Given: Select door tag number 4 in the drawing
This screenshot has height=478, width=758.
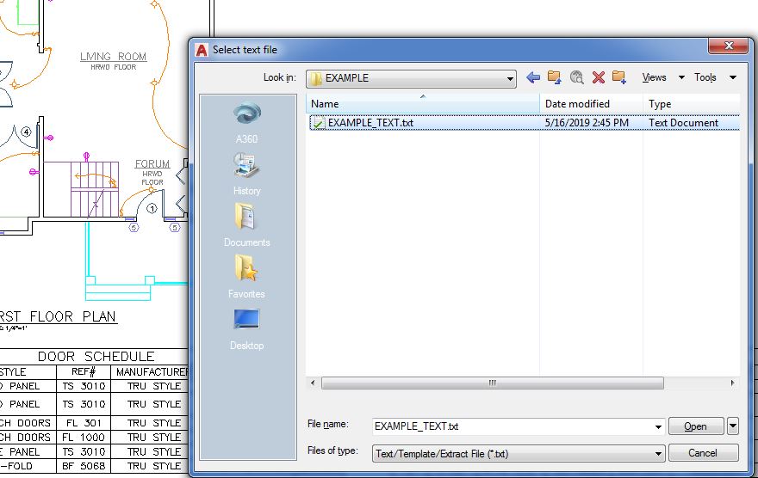Looking at the screenshot, I should (x=26, y=132).
